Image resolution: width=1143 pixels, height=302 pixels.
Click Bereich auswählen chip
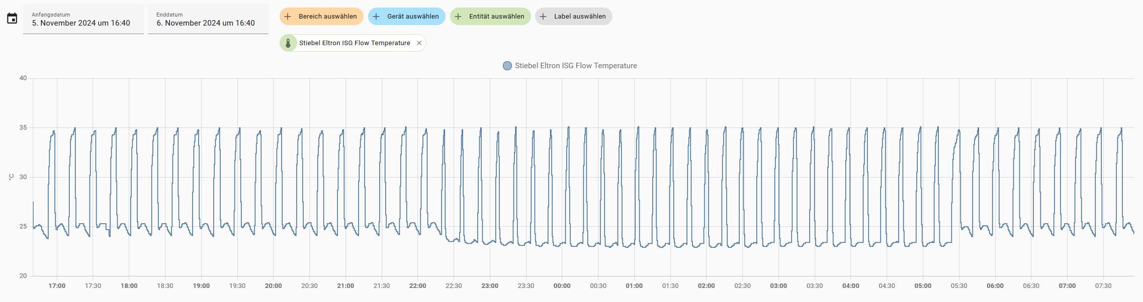[x=321, y=17]
